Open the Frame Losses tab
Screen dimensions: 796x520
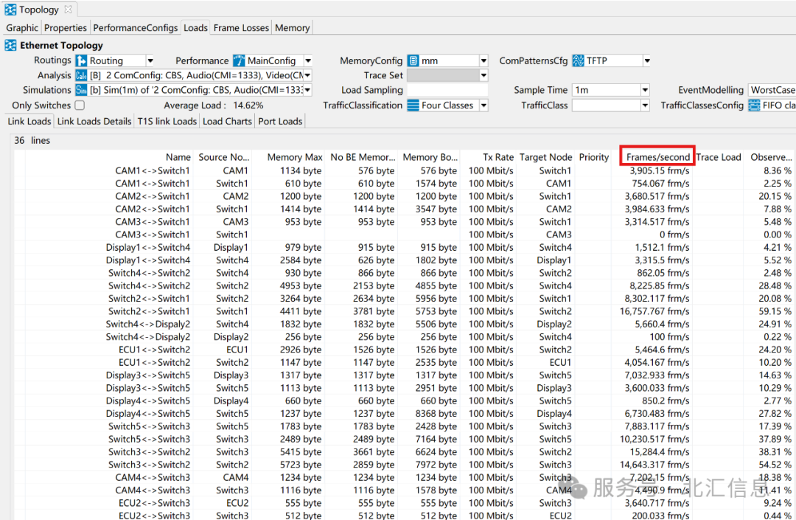coord(241,27)
